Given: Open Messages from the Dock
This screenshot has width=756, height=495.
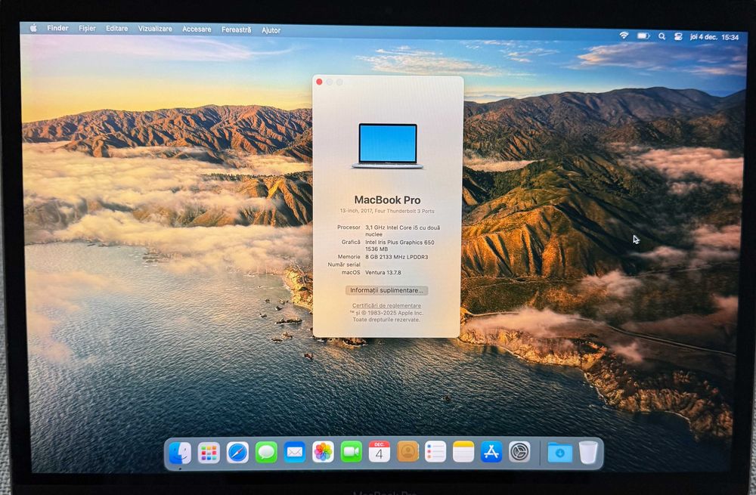Looking at the screenshot, I should [x=266, y=453].
